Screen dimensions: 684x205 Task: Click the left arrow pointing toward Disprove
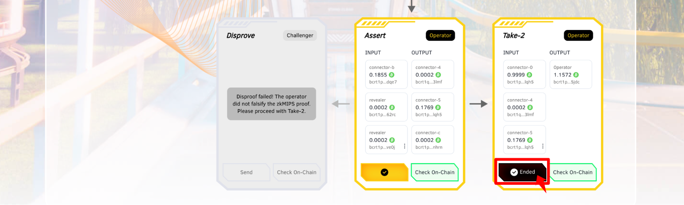340,104
